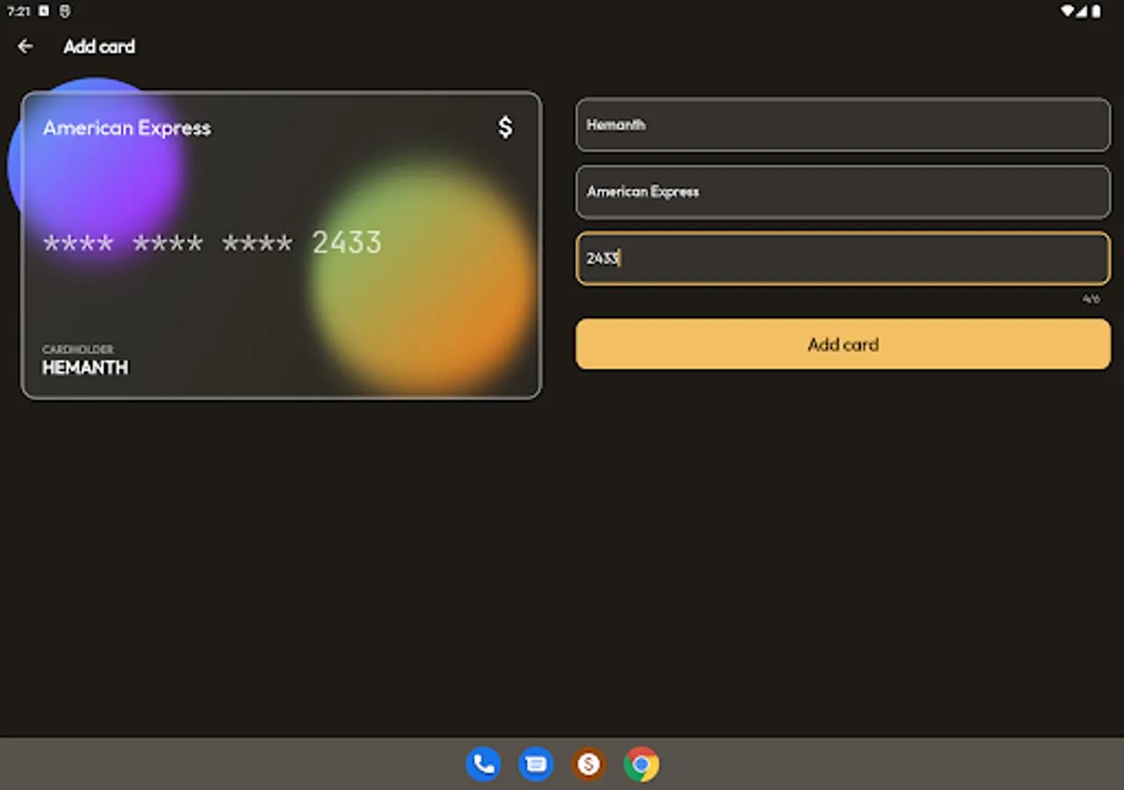Click the masked card number on preview
The height and width of the screenshot is (790, 1124).
point(213,242)
